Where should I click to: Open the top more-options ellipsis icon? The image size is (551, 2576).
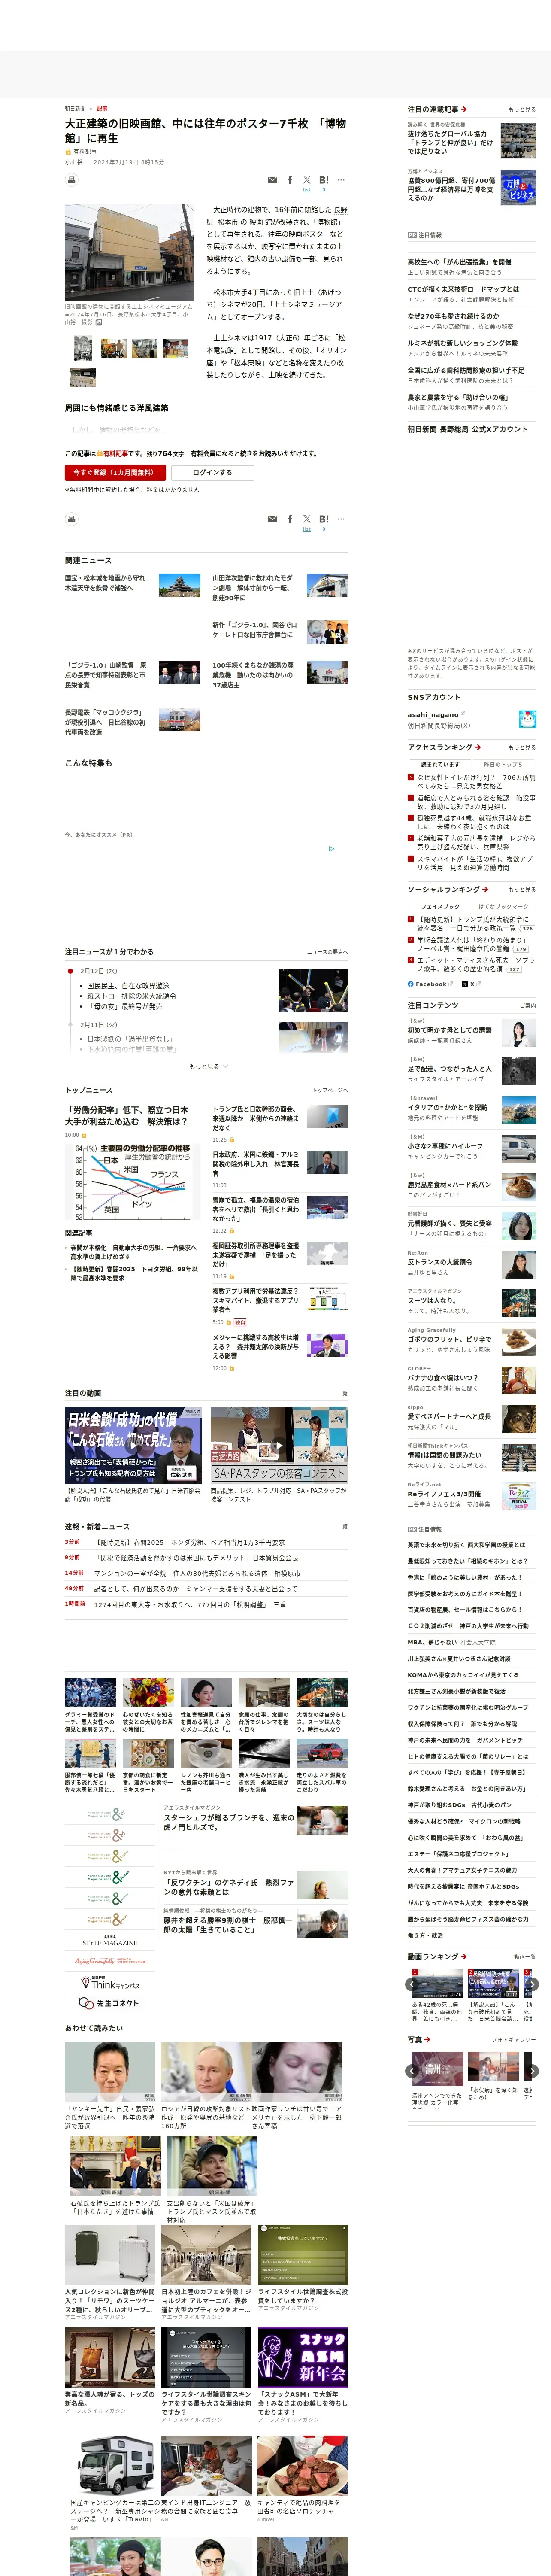coord(341,180)
